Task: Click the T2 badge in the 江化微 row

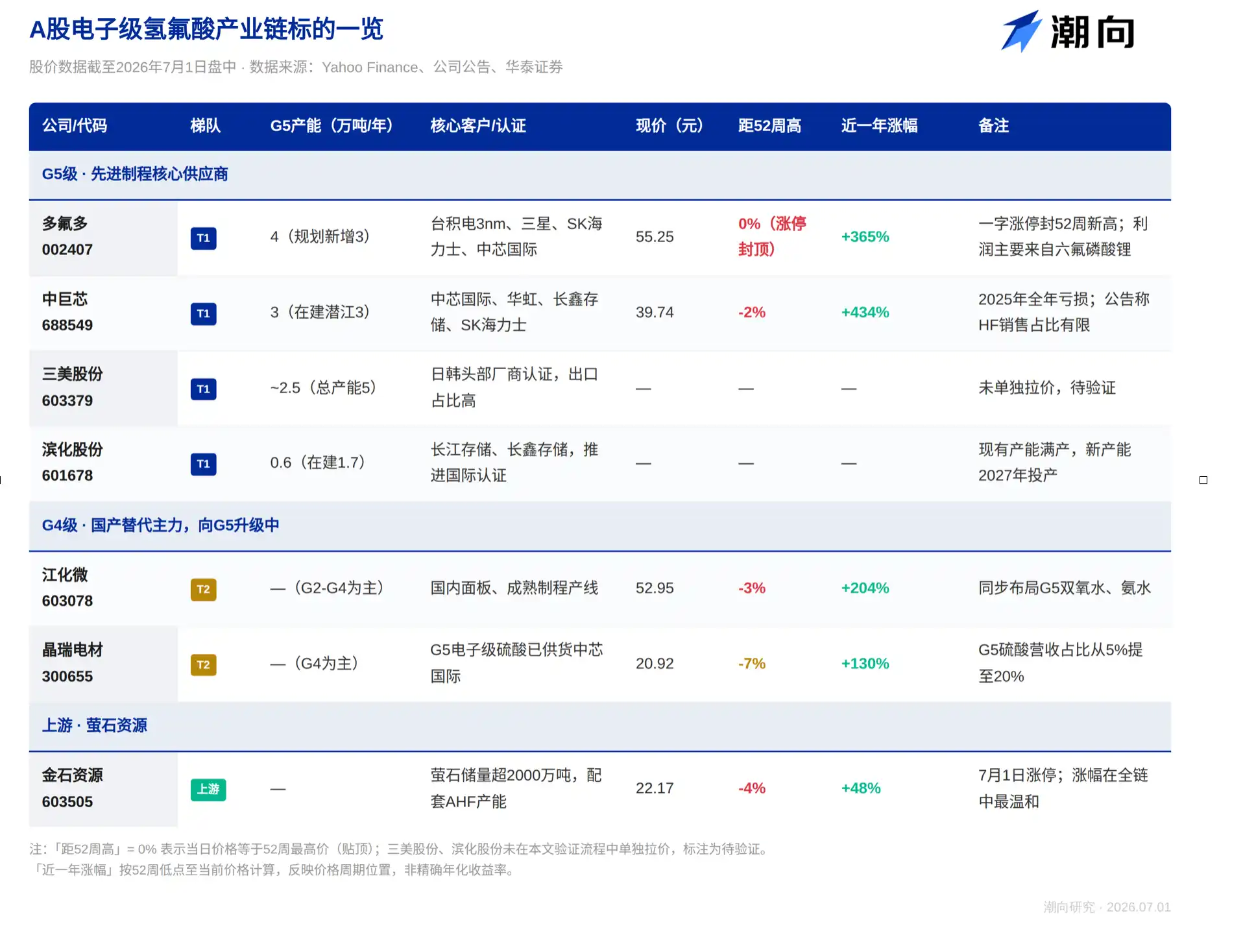Action: pos(203,589)
